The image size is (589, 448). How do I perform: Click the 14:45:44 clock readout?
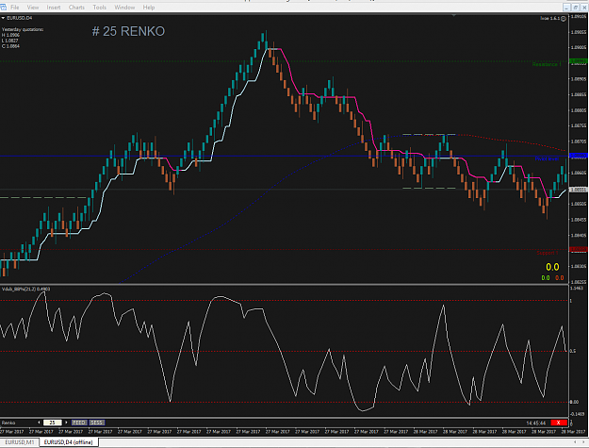click(536, 423)
